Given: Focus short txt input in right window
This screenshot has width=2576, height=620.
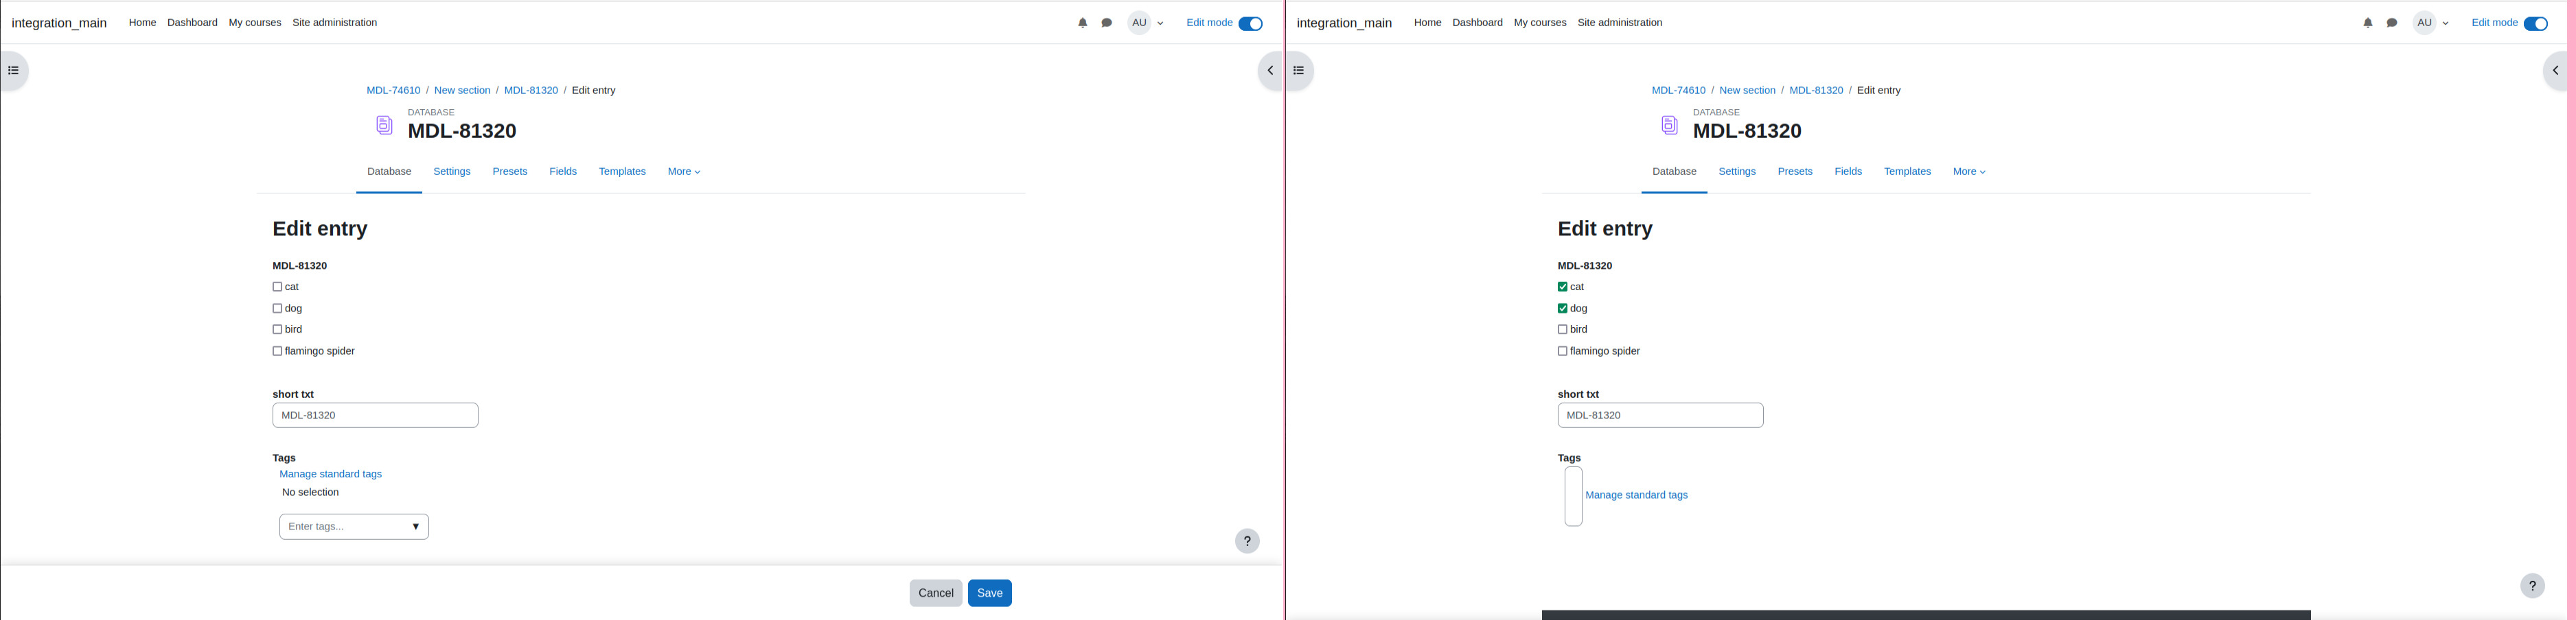Looking at the screenshot, I should [x=1660, y=416].
